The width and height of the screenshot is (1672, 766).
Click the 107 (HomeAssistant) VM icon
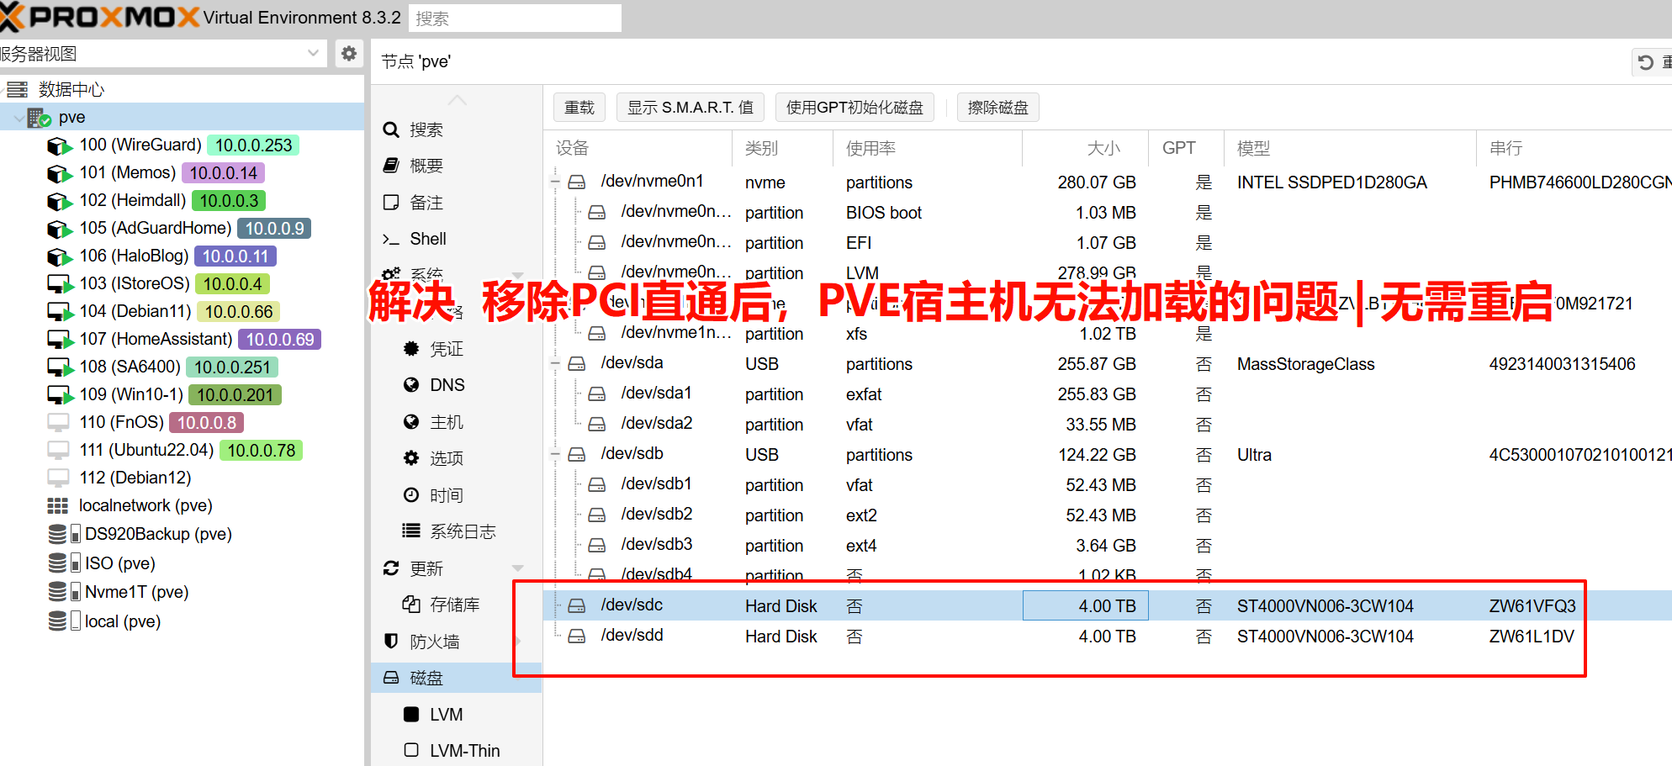click(x=60, y=340)
